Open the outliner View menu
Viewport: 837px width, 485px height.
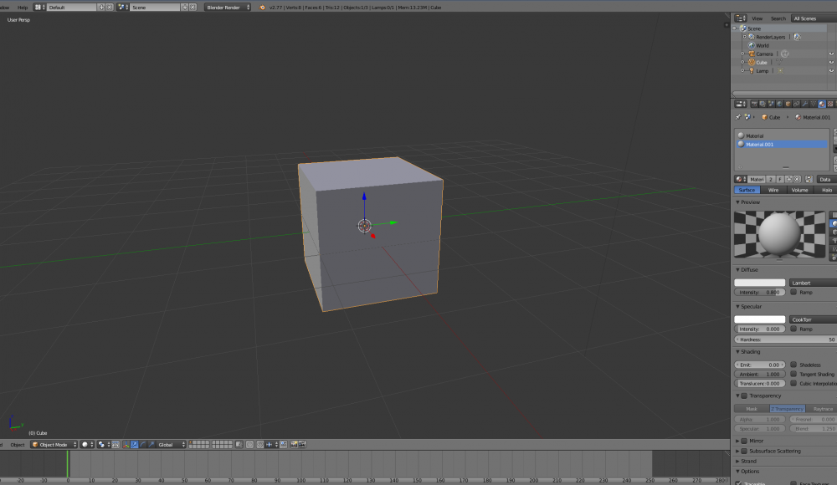(x=757, y=18)
